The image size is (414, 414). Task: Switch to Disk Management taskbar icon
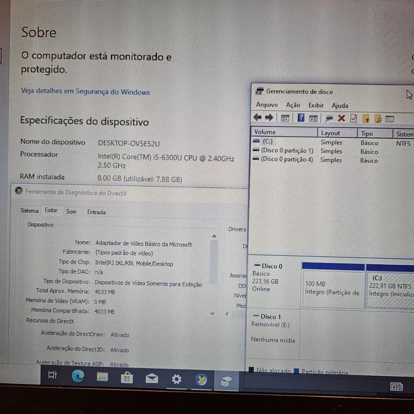click(x=226, y=381)
